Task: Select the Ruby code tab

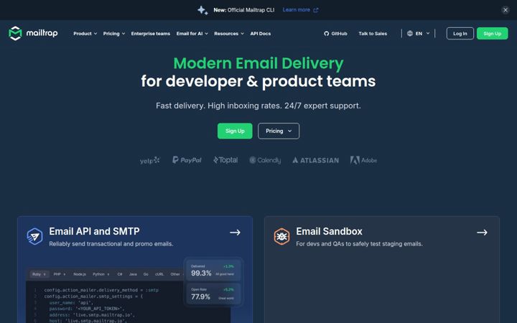Action: 39,274
